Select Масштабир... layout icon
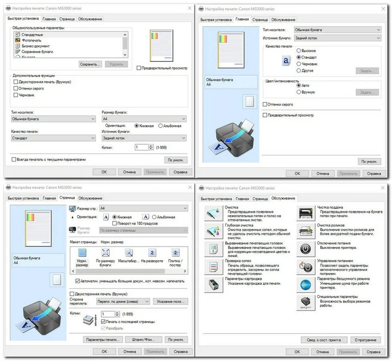 pos(129,253)
